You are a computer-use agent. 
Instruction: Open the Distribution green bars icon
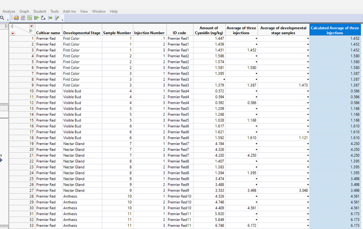tap(36, 17)
